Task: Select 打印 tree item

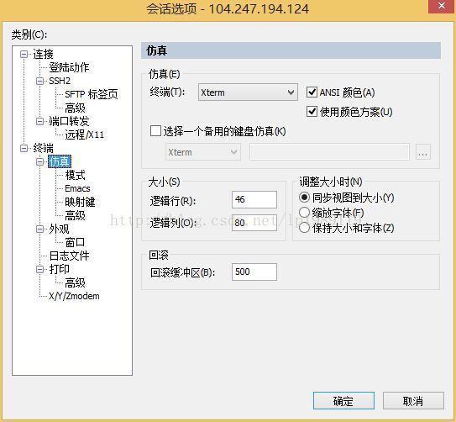Action: 59,269
